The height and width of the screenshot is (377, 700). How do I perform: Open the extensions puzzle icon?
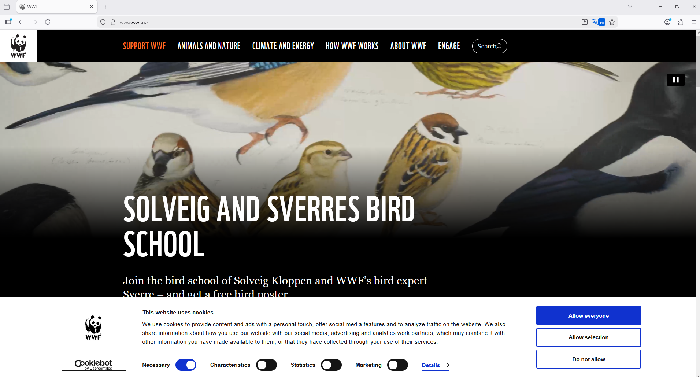click(x=681, y=22)
